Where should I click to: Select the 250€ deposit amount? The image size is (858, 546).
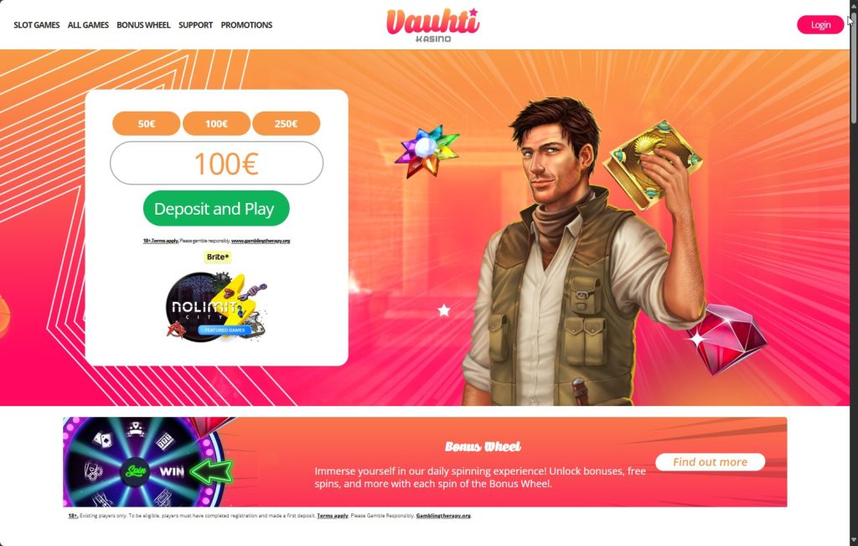click(x=287, y=124)
